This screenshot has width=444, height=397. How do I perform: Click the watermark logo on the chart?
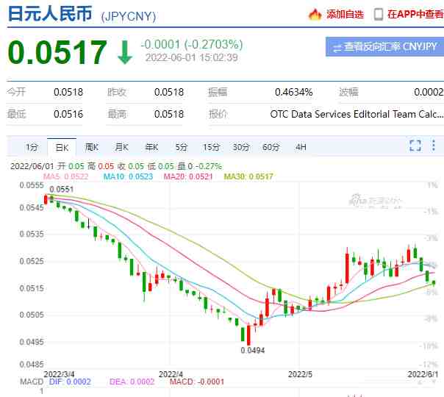tap(374, 200)
